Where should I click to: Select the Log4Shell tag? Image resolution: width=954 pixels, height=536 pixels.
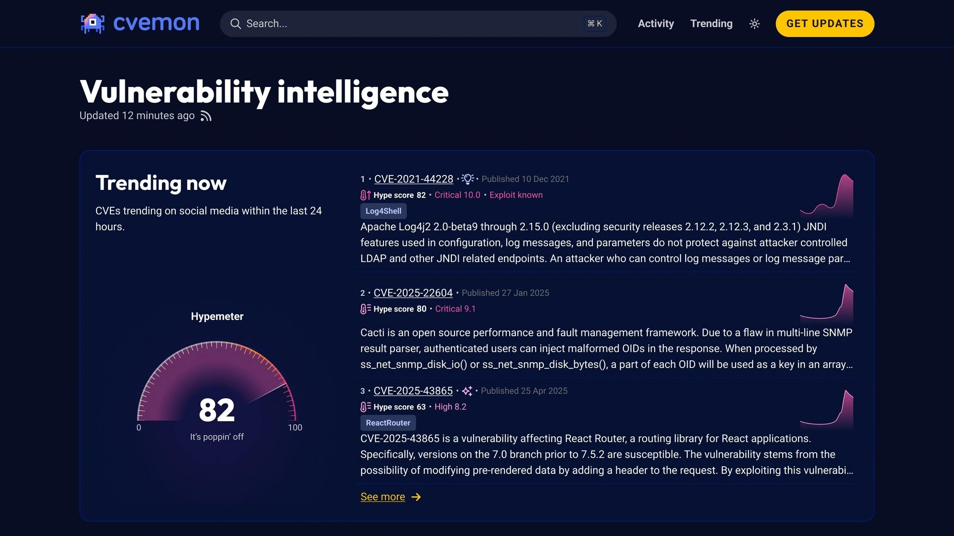tap(383, 211)
